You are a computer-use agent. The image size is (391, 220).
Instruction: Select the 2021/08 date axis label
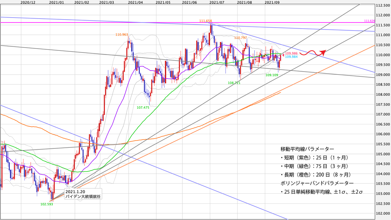click(x=245, y=2)
